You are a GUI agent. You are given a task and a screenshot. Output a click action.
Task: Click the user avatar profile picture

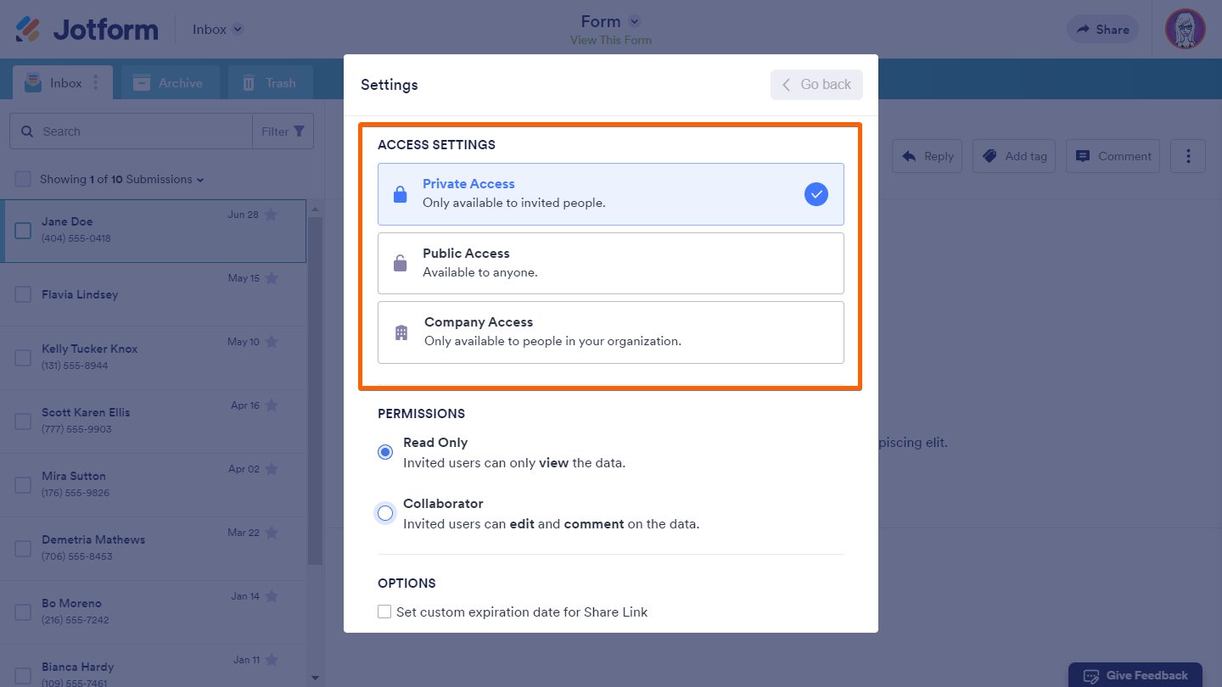1186,30
